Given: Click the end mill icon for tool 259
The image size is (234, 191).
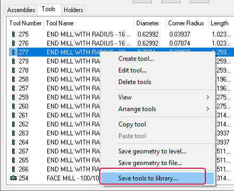Looking at the screenshot, I should coord(13,97).
